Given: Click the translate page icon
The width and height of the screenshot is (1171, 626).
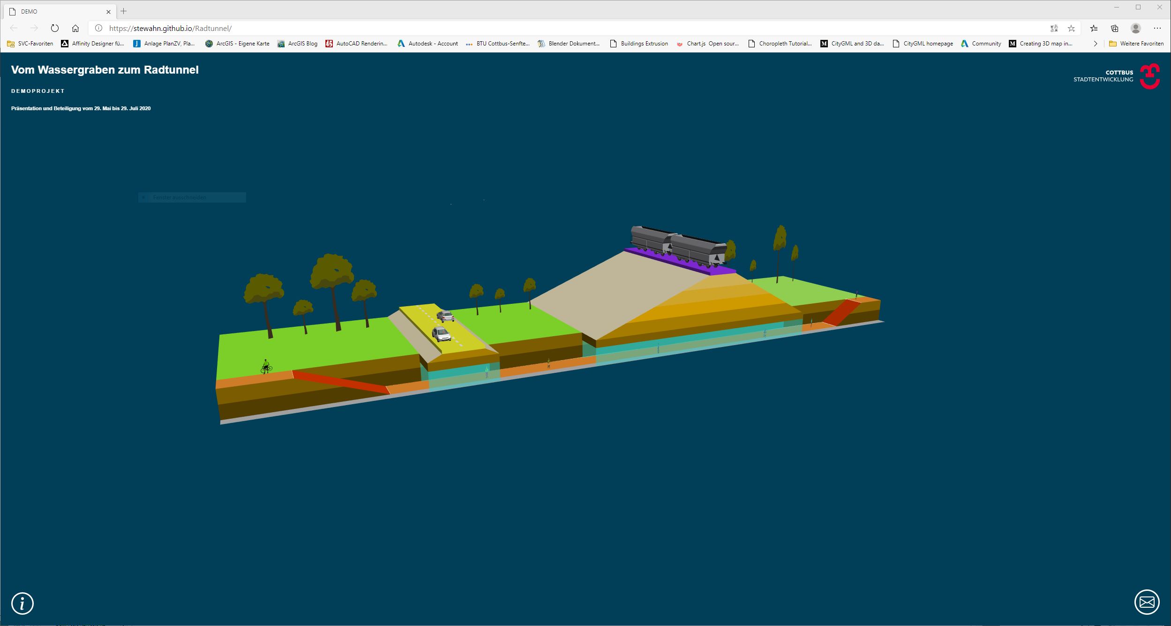Looking at the screenshot, I should (x=1054, y=29).
